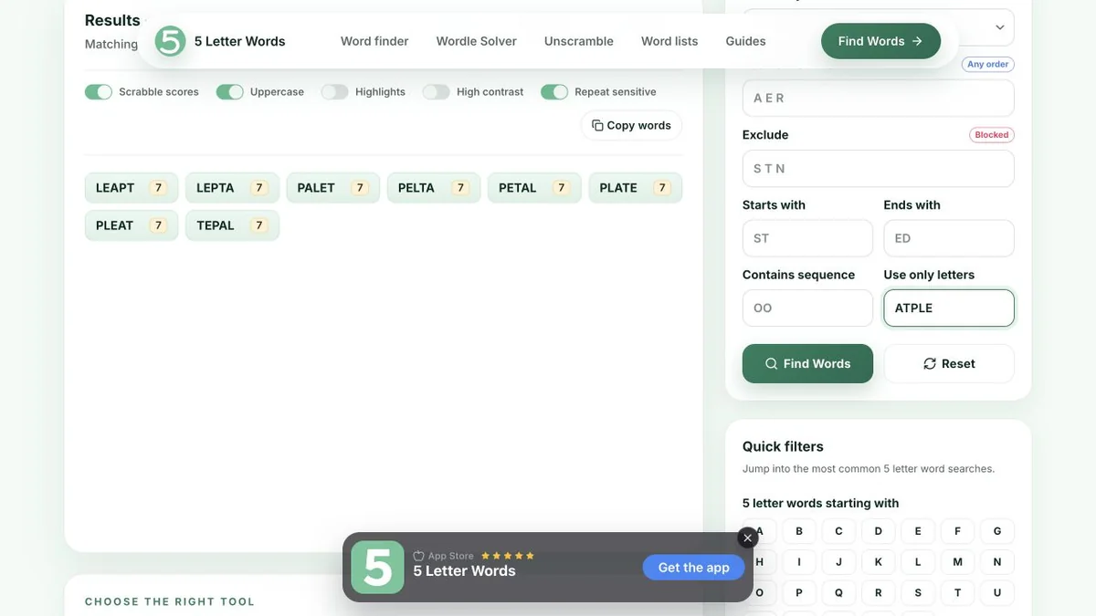Click starting letter I quick filter
1096x616 pixels.
[799, 562]
